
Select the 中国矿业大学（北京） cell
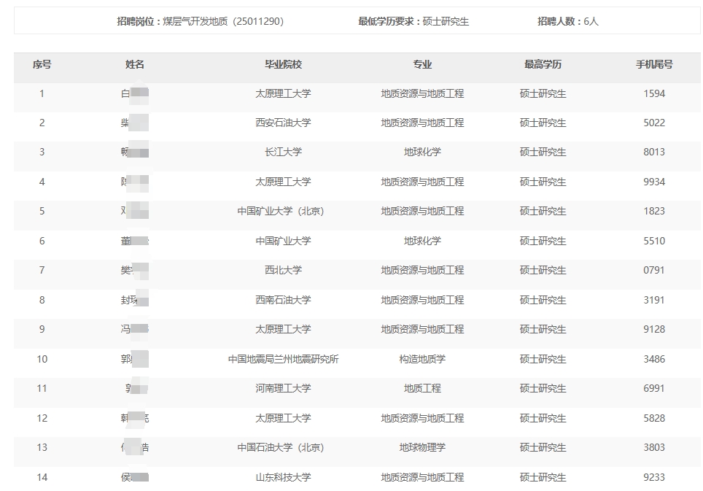[281, 211]
